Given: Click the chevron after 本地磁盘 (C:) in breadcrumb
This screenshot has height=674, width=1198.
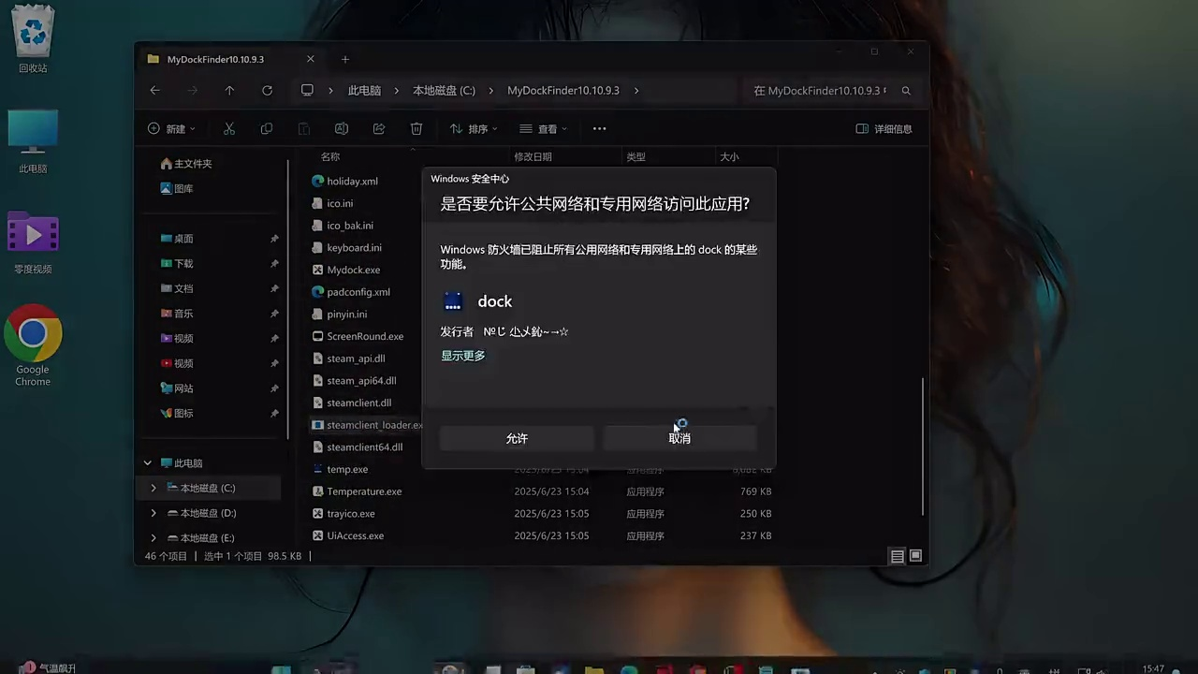Looking at the screenshot, I should click(x=491, y=91).
